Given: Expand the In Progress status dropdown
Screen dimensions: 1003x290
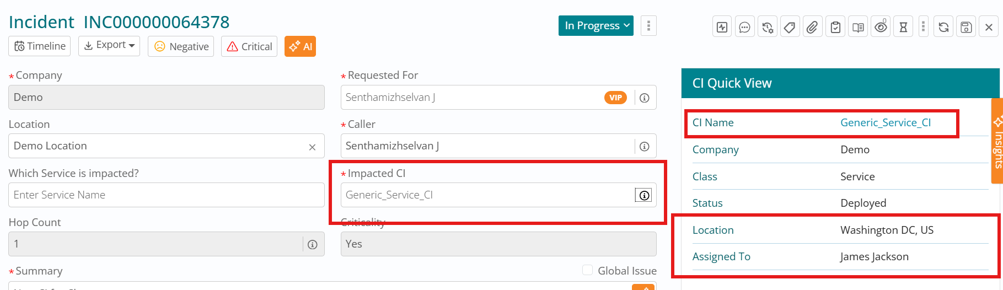Looking at the screenshot, I should click(596, 26).
